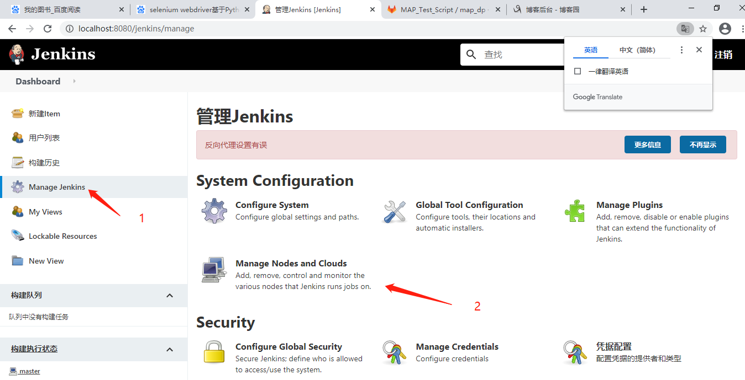
Task: Switch to the 我的图书_百度阅读 tab
Action: click(66, 9)
